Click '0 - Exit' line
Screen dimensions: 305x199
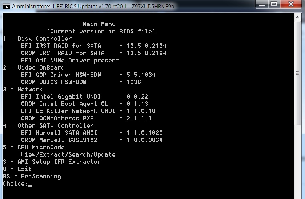coord(17,169)
